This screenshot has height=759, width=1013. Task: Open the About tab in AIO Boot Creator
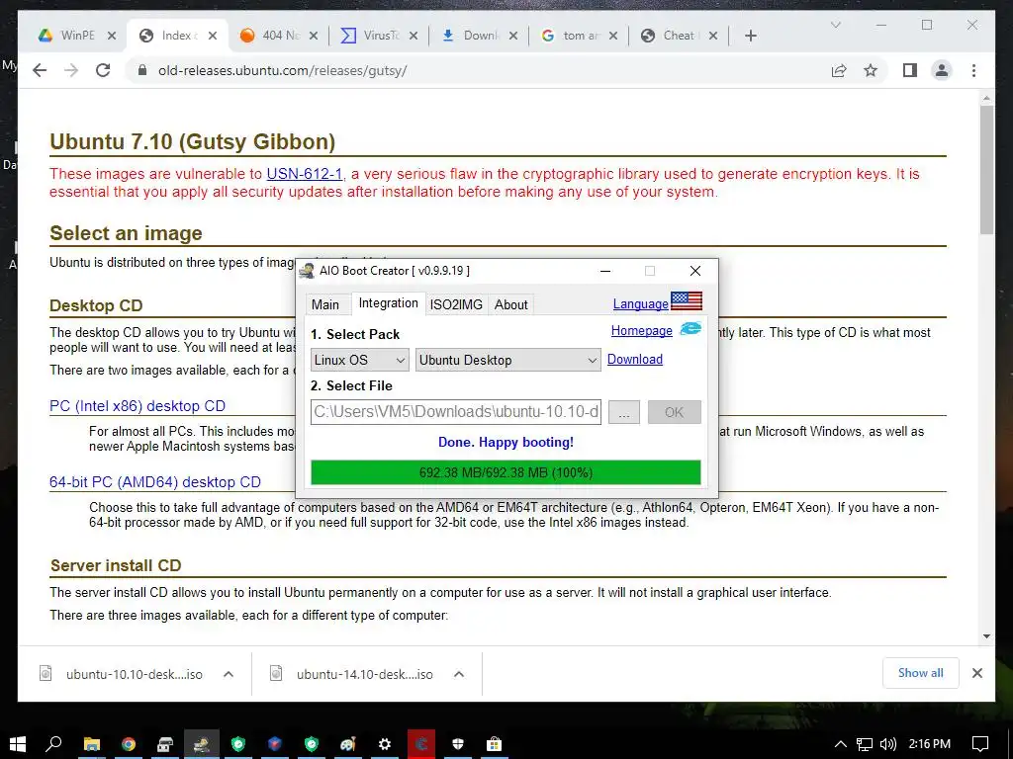511,304
